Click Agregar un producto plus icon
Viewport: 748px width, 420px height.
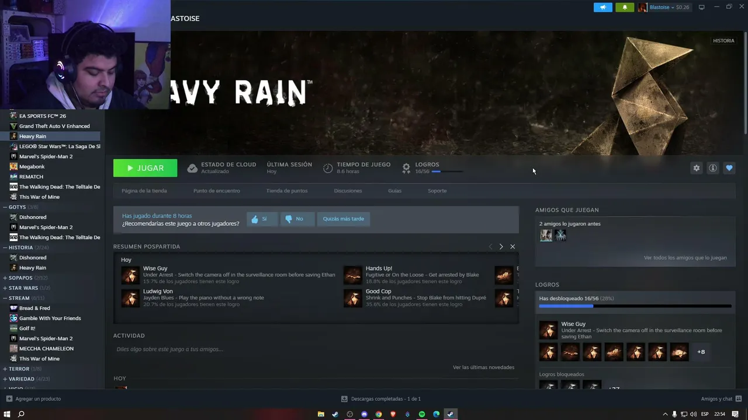[x=9, y=399]
